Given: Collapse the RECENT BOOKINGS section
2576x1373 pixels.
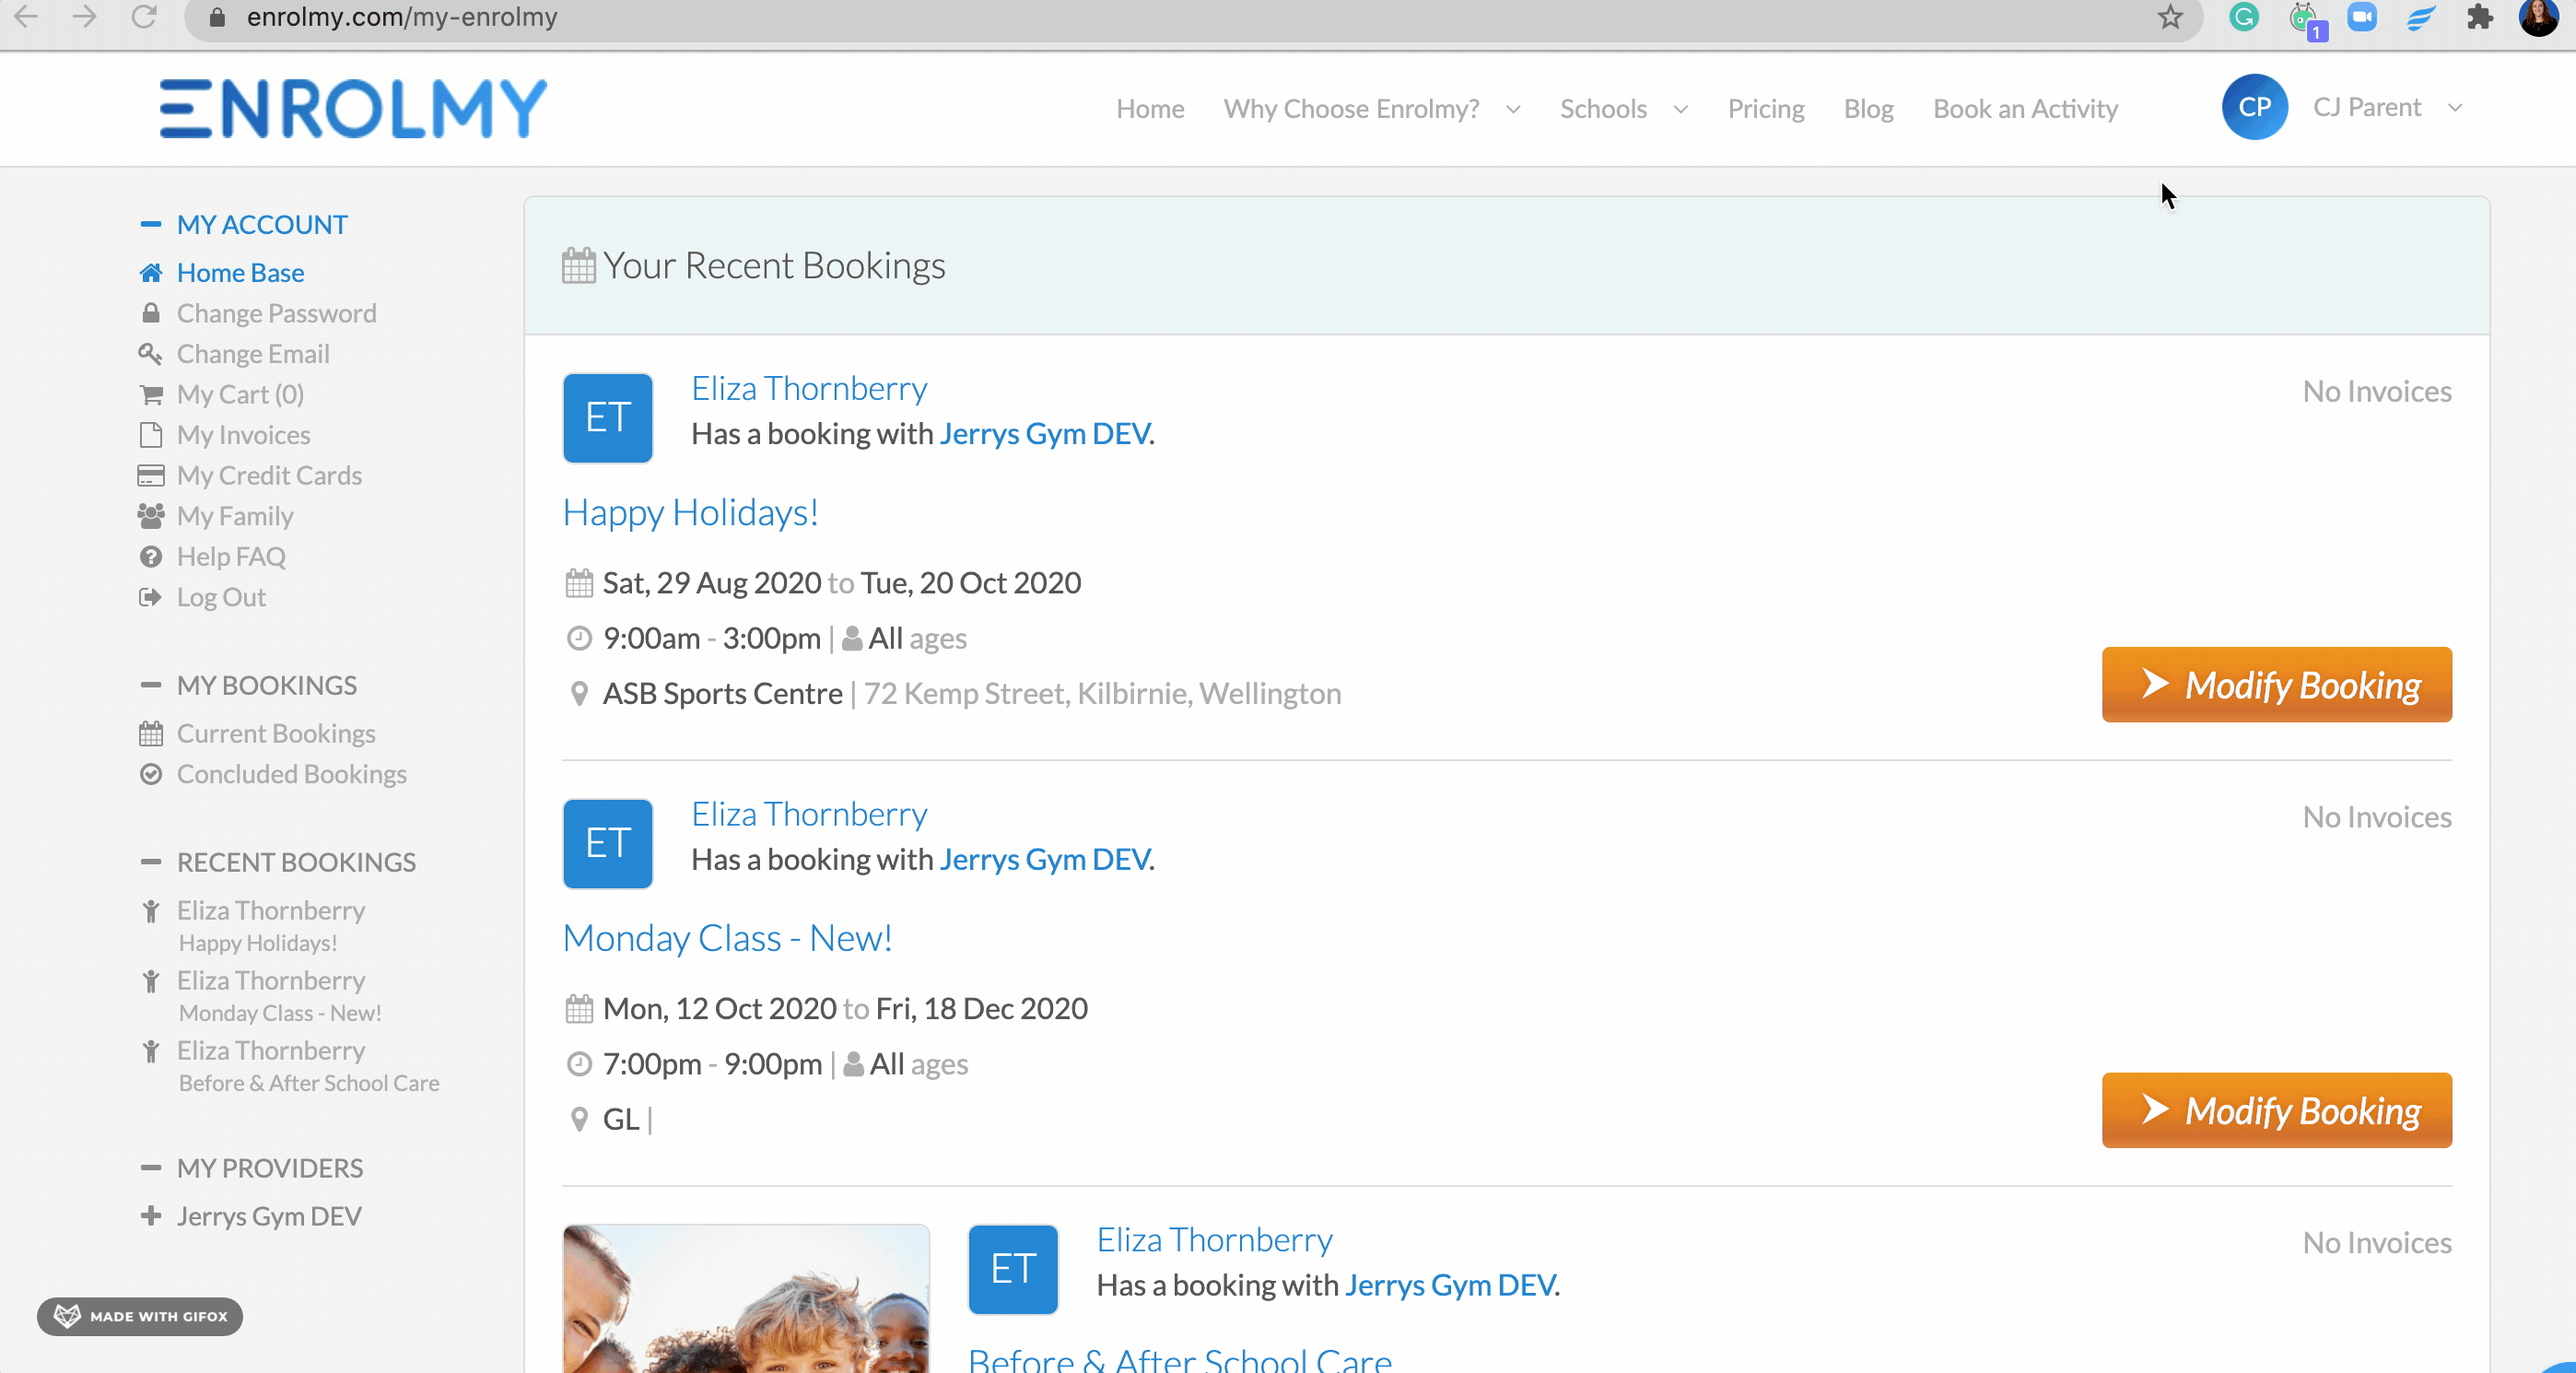Looking at the screenshot, I should pos(151,862).
